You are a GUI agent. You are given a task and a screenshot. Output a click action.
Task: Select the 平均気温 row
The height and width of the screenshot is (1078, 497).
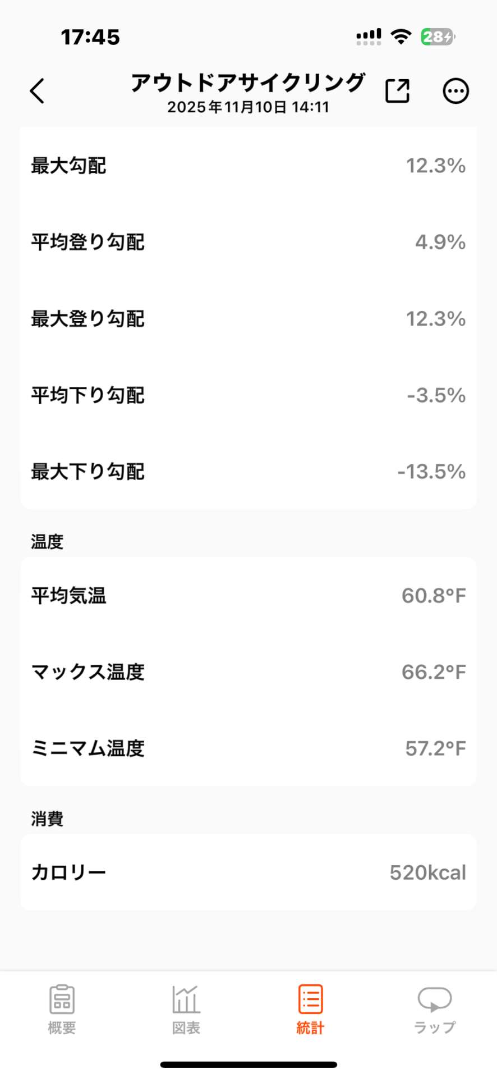(248, 596)
